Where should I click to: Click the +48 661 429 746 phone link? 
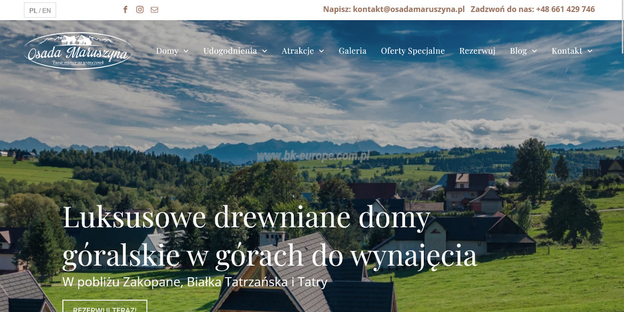(565, 9)
